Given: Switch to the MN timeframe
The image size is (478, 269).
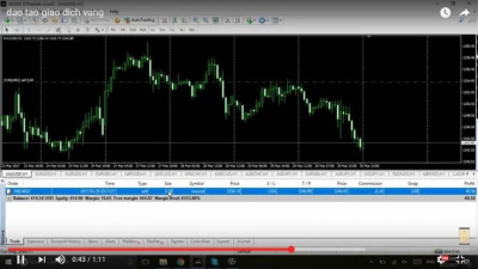Looking at the screenshot, I should click(x=191, y=30).
